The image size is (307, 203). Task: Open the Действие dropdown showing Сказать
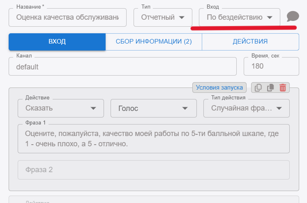pyautogui.click(x=61, y=108)
